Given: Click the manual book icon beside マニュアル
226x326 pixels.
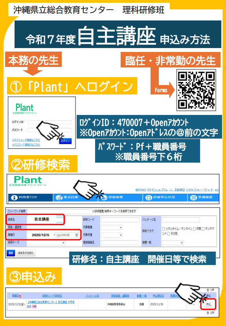Looking at the screenshot, I should coord(149,190).
